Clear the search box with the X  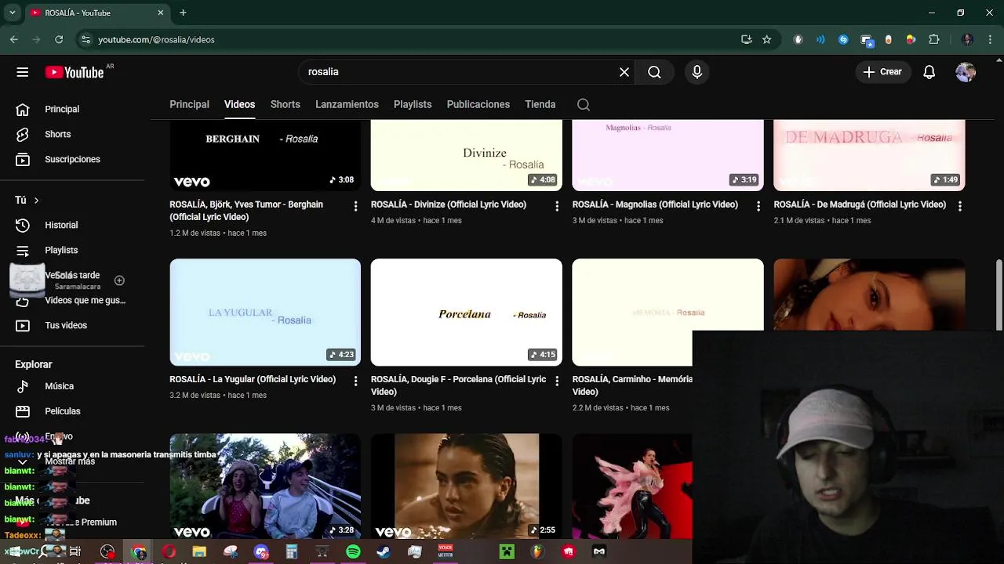pyautogui.click(x=624, y=72)
